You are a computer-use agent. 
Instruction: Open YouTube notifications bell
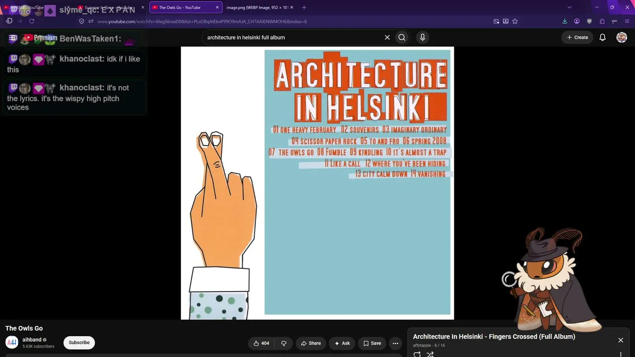click(602, 37)
